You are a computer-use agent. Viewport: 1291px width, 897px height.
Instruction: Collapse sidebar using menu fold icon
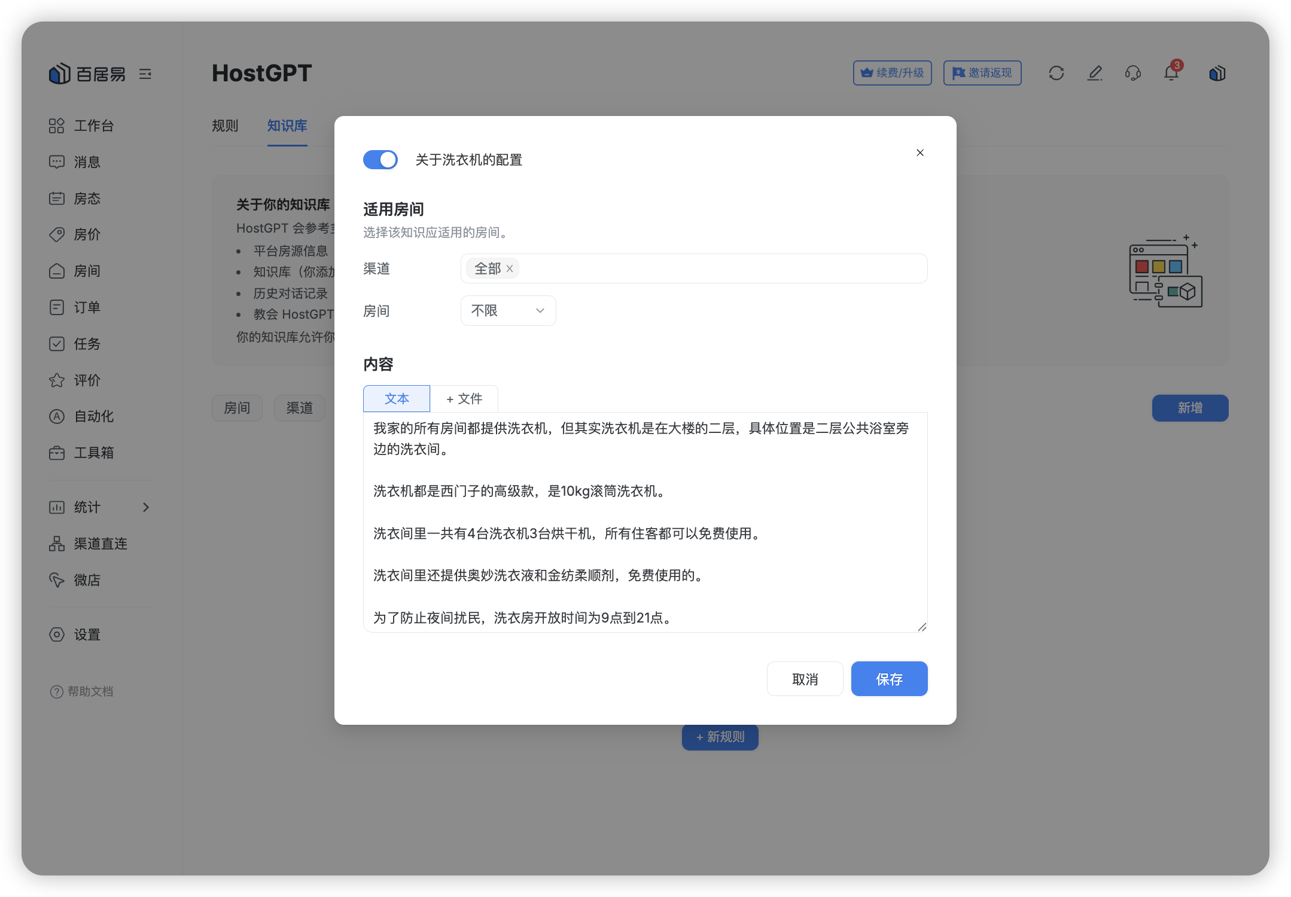click(x=145, y=74)
